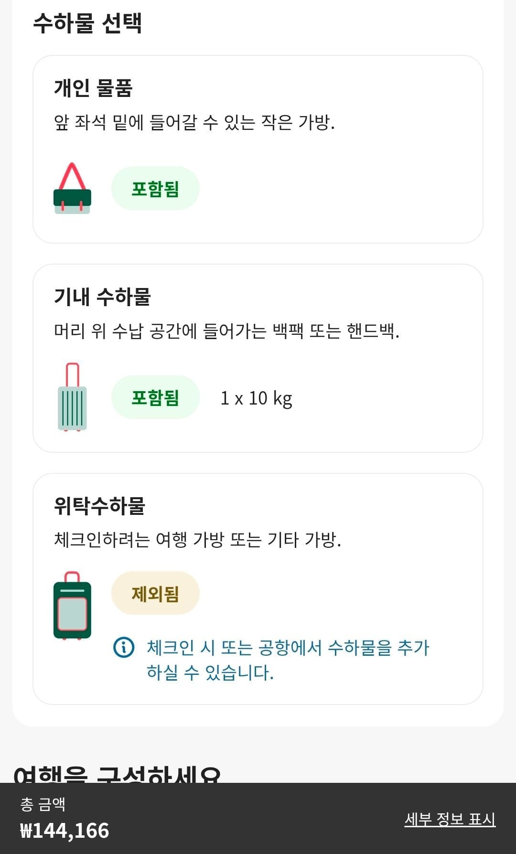Viewport: 516px width, 854px height.
Task: Tap the personal item handbag icon
Action: (72, 189)
